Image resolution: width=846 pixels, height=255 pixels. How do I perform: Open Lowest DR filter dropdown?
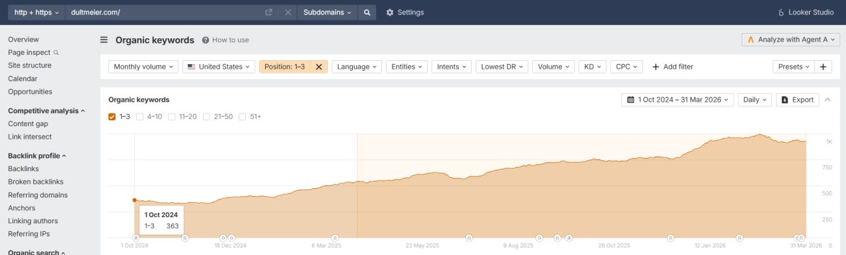[x=502, y=67]
